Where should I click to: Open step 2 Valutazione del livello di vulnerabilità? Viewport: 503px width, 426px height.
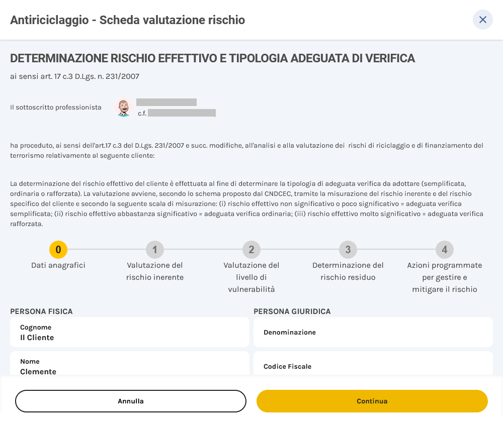tap(251, 250)
